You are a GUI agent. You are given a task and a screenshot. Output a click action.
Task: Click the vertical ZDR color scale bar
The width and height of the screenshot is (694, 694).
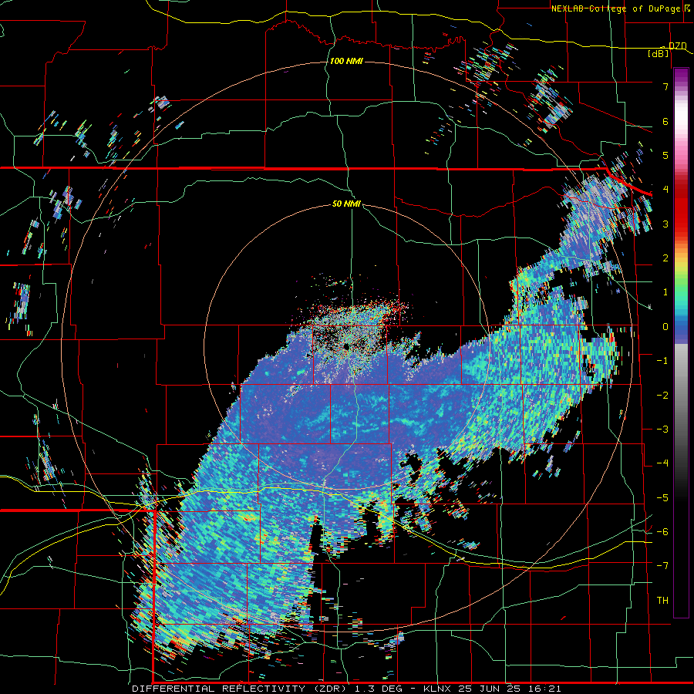point(681,342)
